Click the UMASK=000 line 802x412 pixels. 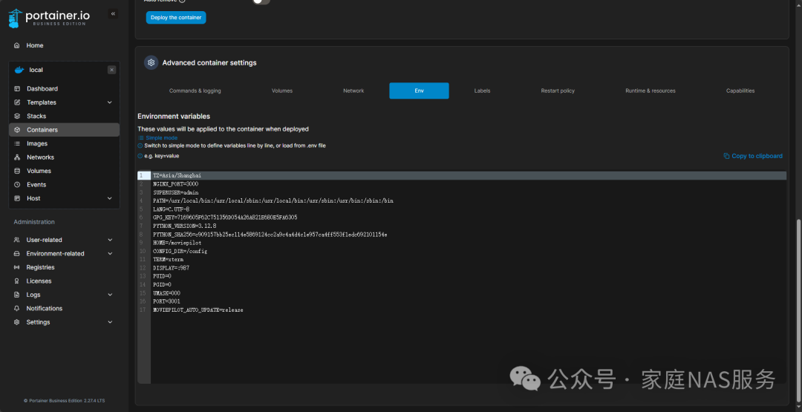point(166,293)
